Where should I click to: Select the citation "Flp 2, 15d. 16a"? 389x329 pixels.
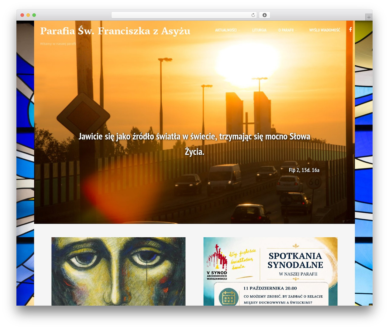(x=304, y=170)
